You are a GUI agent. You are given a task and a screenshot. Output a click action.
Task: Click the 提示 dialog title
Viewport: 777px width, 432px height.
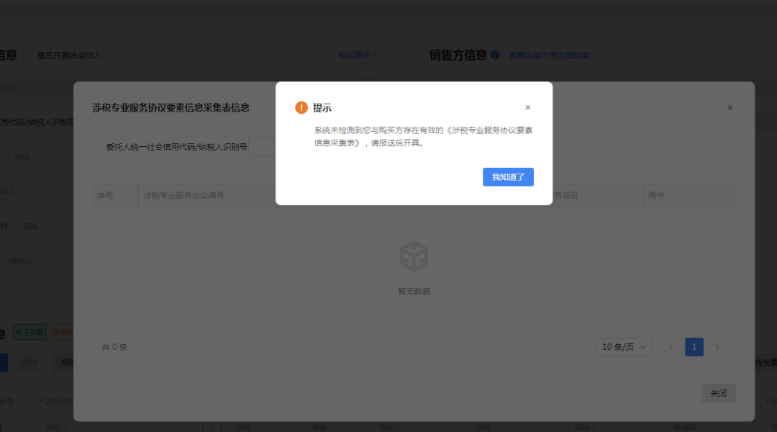pyautogui.click(x=322, y=107)
